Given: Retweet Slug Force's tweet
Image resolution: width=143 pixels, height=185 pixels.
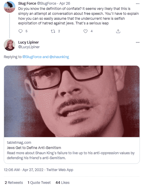Looking at the screenshot, I should 53,31.
